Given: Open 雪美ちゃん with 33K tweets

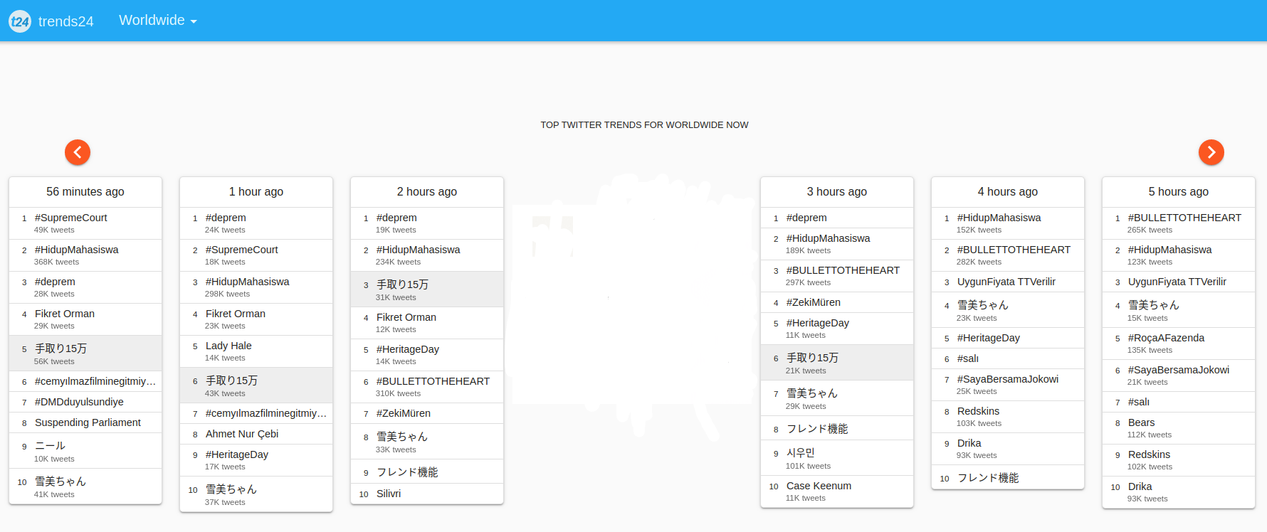Looking at the screenshot, I should pos(402,437).
